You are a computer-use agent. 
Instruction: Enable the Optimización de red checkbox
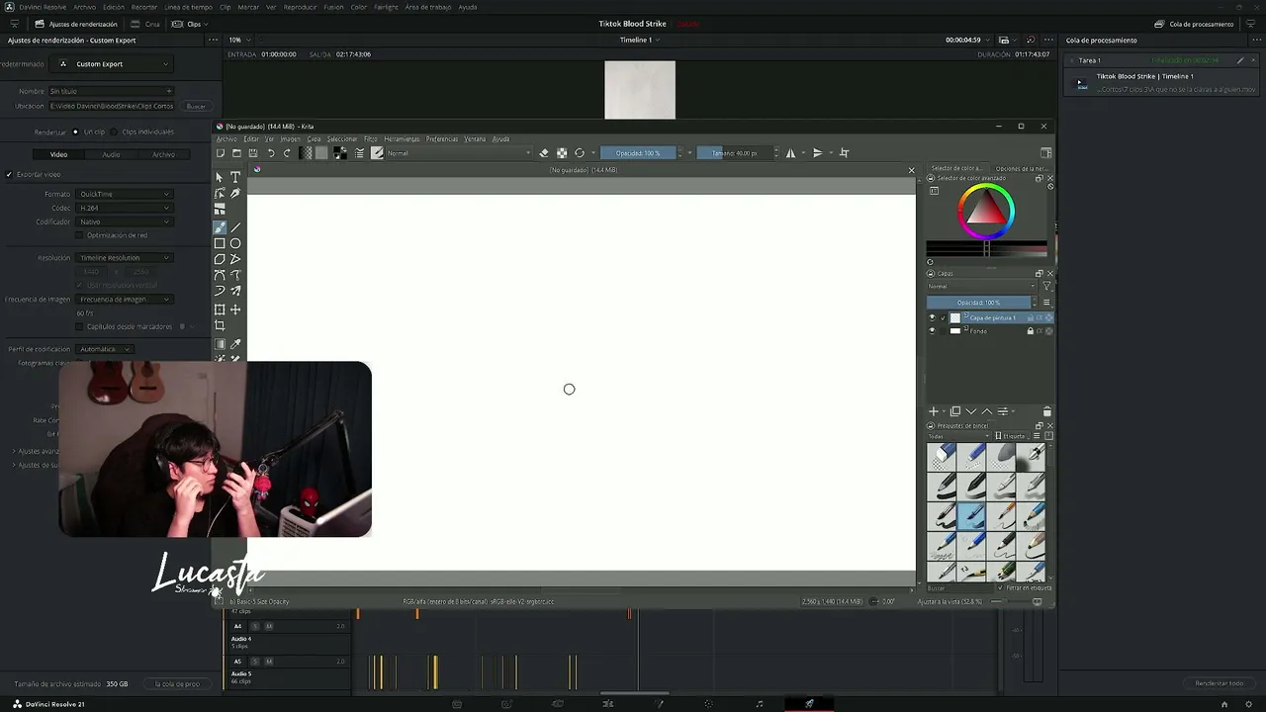click(x=79, y=235)
